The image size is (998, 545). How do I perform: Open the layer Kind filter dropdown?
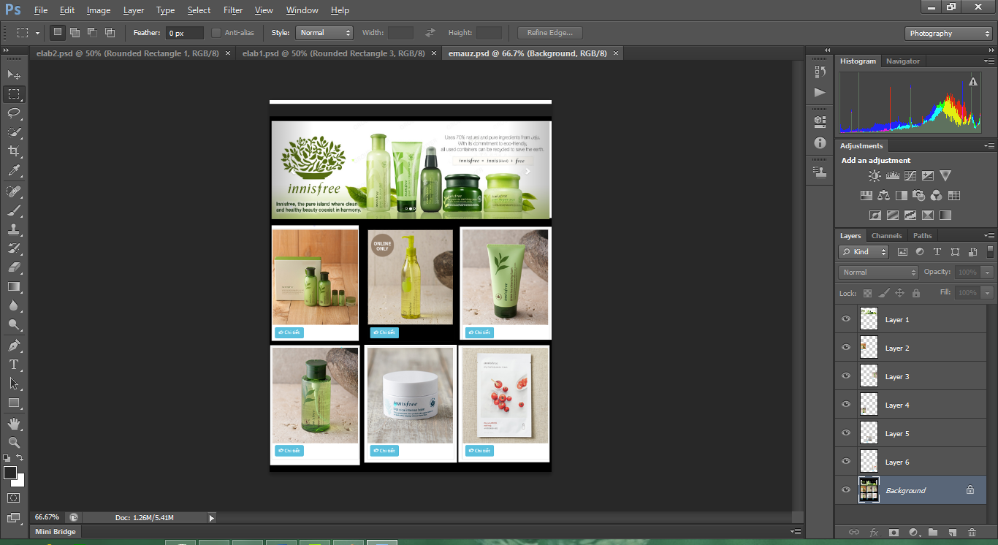tap(864, 252)
